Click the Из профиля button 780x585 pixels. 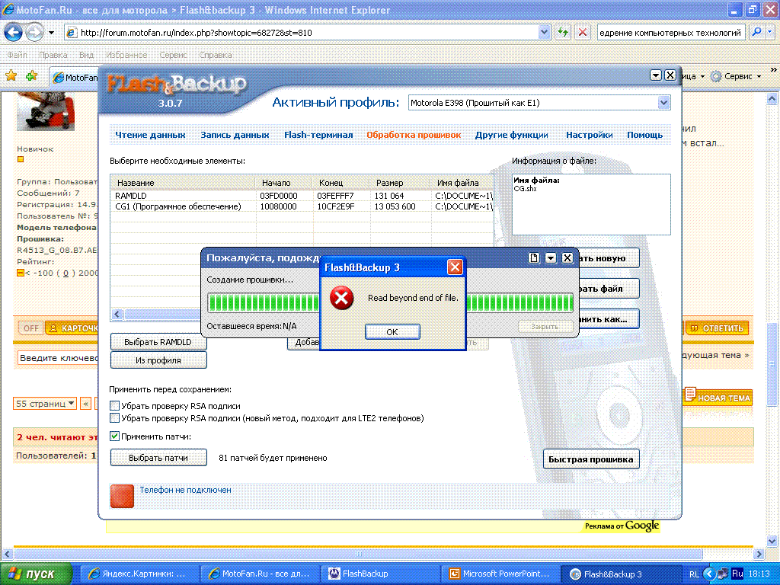click(158, 360)
